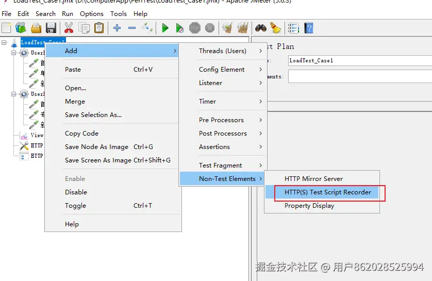The image size is (432, 281).
Task: Click the Cut scissors icon
Action: [69, 28]
